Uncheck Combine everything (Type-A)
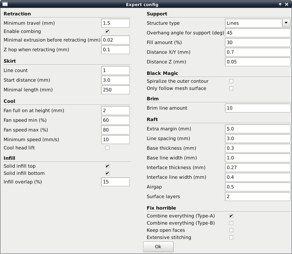 pos(231,216)
